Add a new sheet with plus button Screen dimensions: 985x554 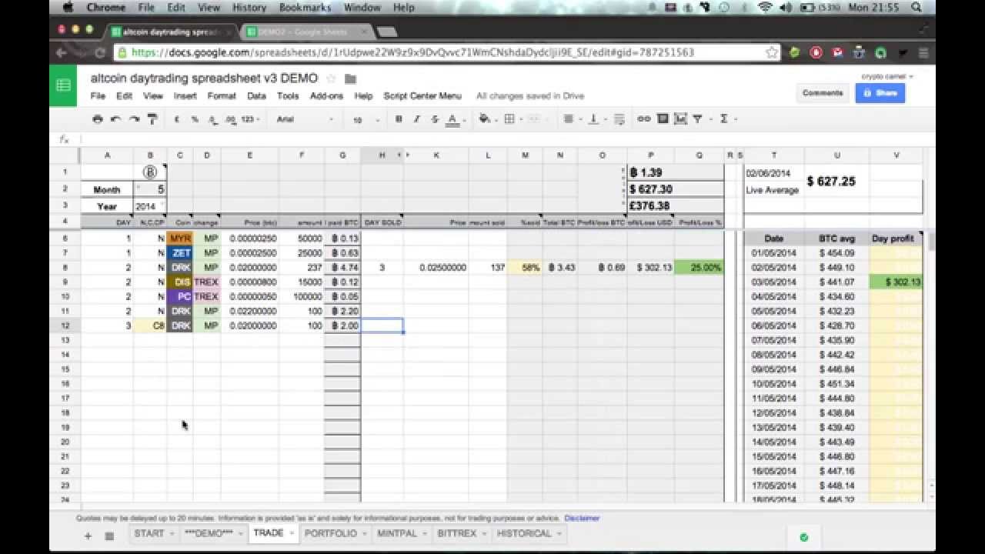point(88,536)
